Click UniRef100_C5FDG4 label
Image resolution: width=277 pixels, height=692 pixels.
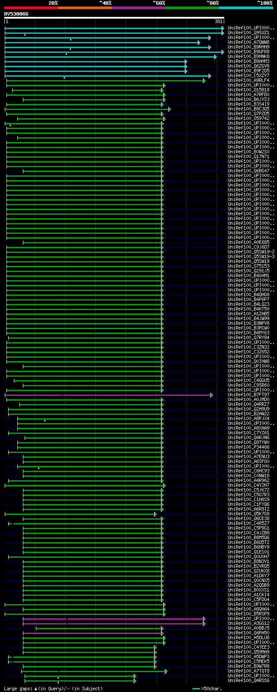click(x=248, y=599)
